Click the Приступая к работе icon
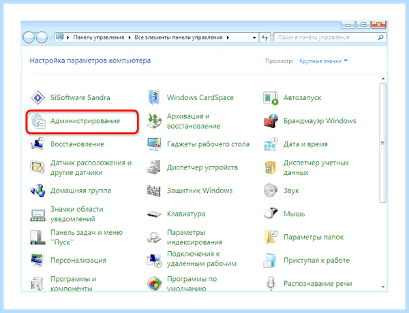This screenshot has width=409, height=313. click(271, 261)
